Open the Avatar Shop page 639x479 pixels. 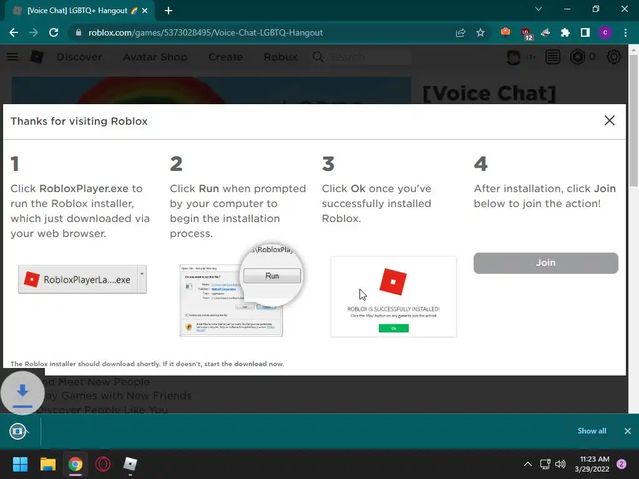click(155, 57)
